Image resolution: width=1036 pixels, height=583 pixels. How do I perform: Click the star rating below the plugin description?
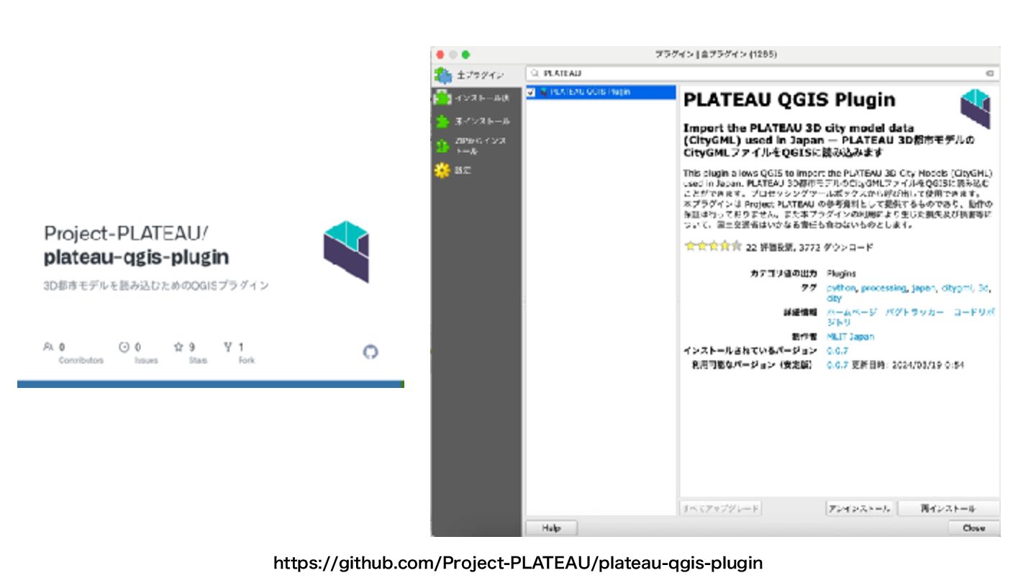tap(712, 246)
